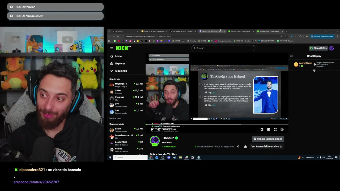Screen dimensions: 340x191
Task: Expand the Mostrar más followed list
Action: point(115,118)
